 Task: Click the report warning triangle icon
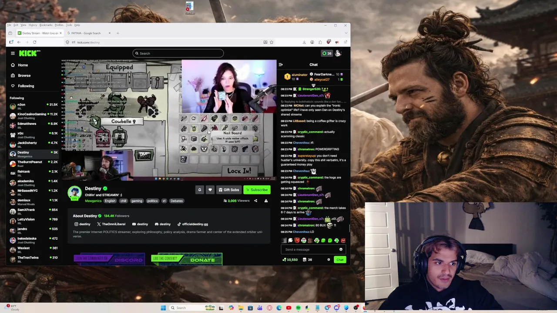click(266, 201)
